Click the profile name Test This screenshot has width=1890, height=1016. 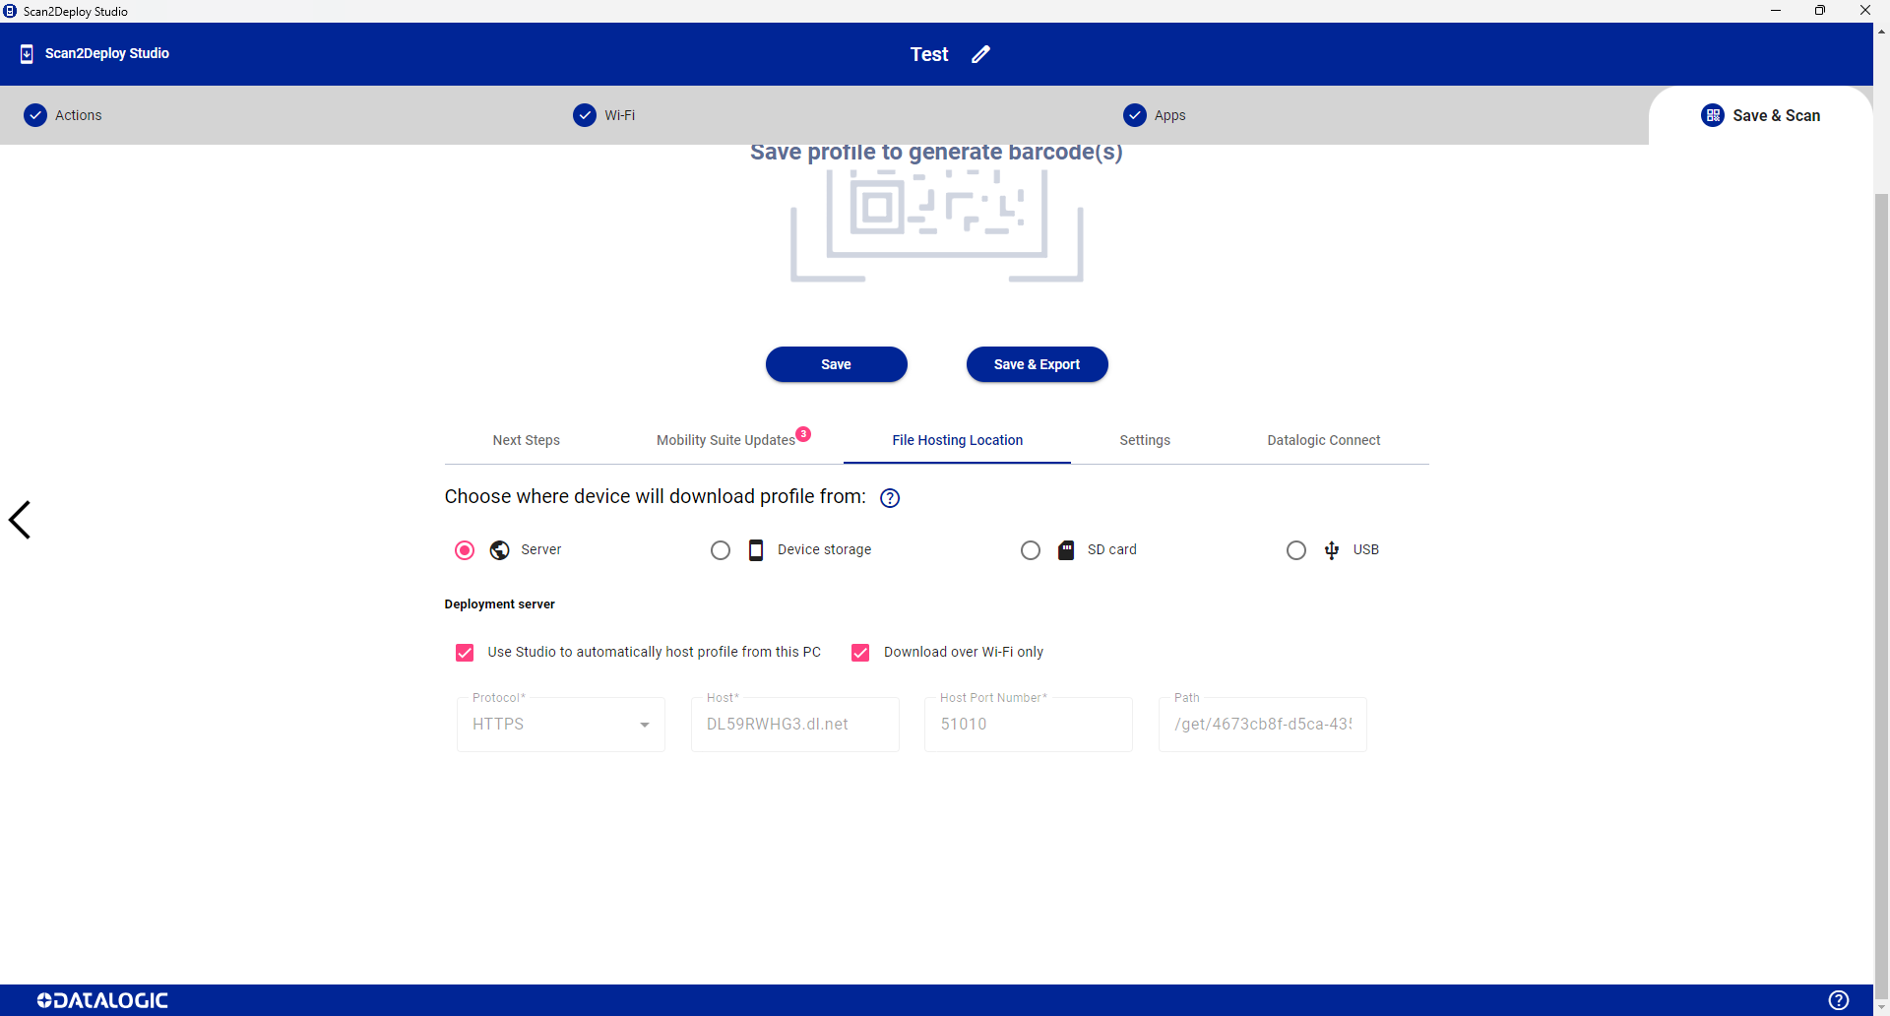pos(929,54)
